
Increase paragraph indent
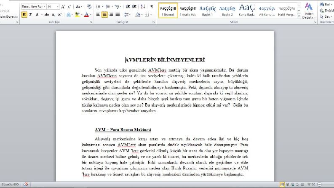[134, 7]
